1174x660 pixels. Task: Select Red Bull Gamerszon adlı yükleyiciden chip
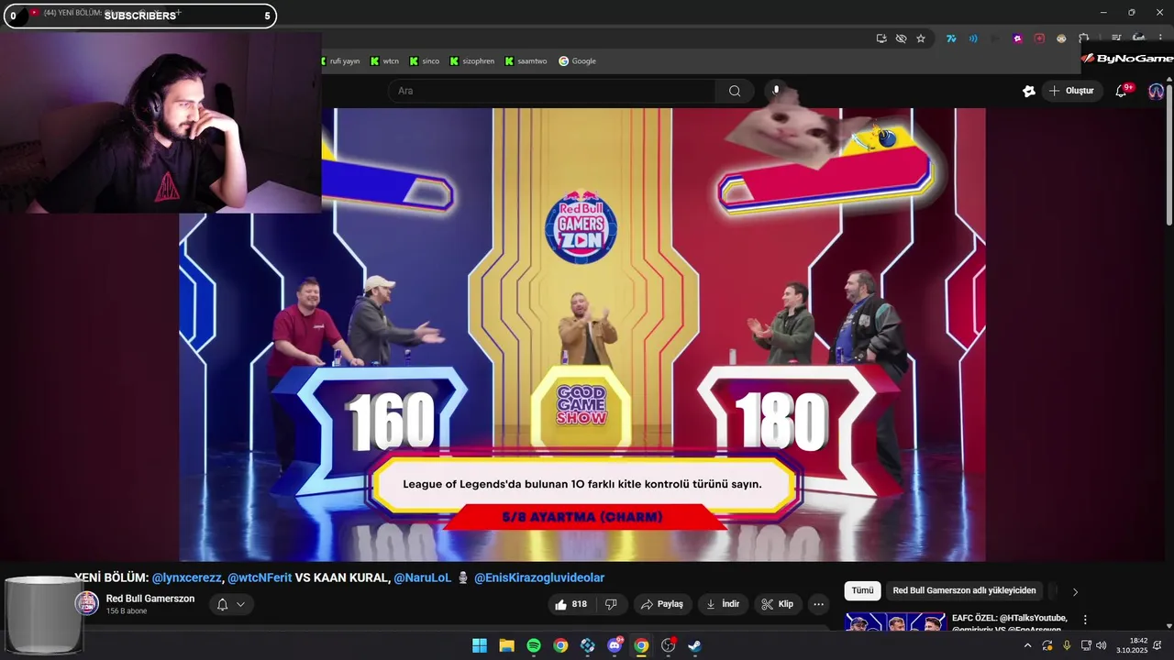(x=964, y=590)
